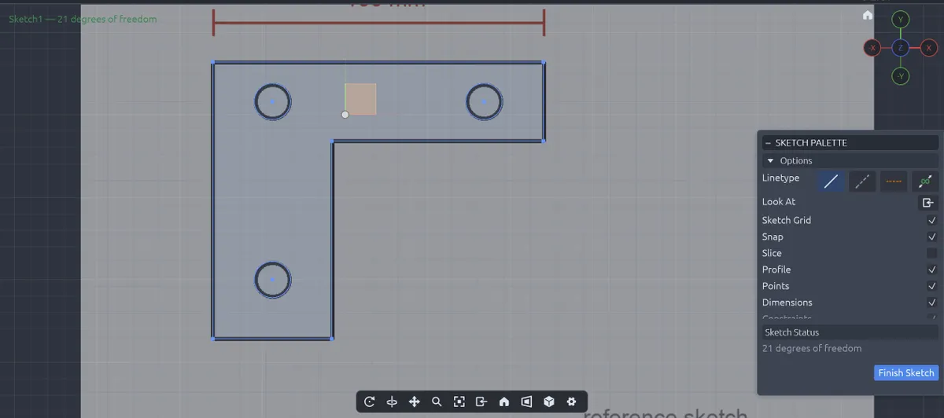
Task: Select the Pan tool with four arrows
Action: [415, 401]
